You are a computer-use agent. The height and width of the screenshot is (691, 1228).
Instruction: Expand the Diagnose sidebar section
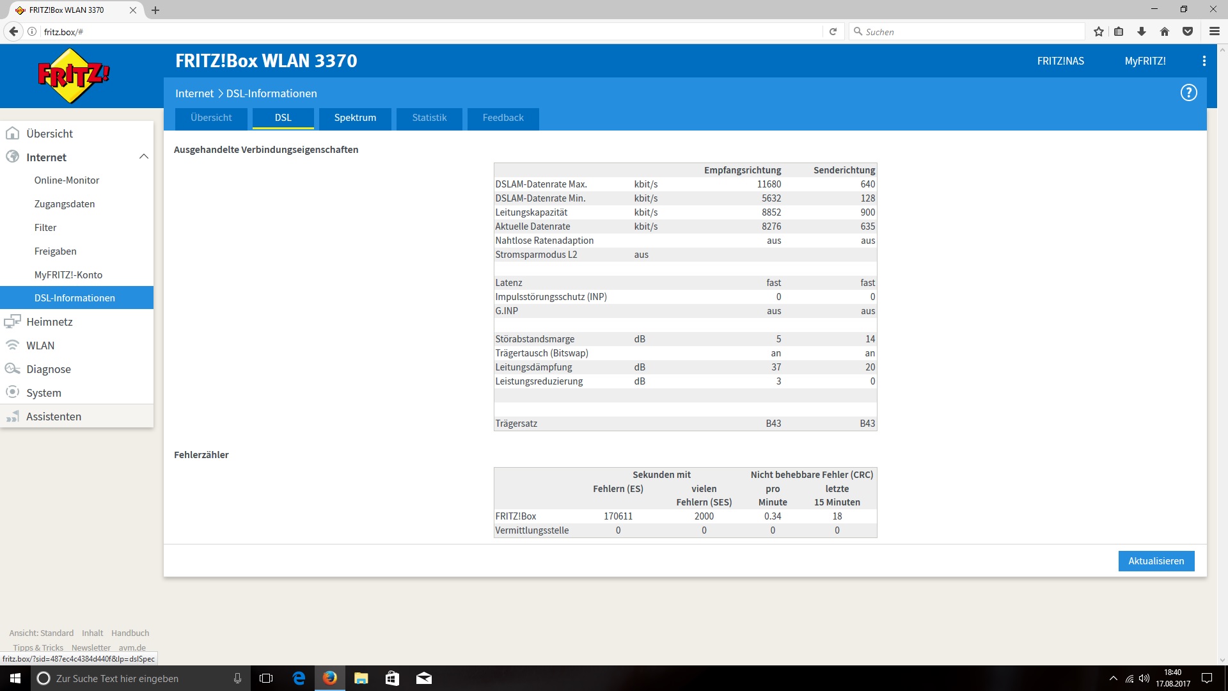pyautogui.click(x=48, y=369)
